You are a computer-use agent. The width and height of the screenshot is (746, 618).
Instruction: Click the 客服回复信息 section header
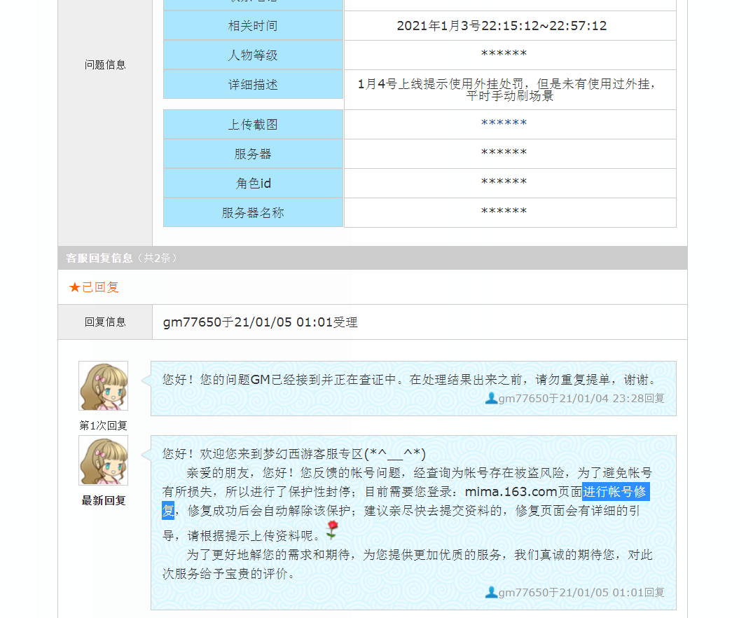pyautogui.click(x=99, y=258)
